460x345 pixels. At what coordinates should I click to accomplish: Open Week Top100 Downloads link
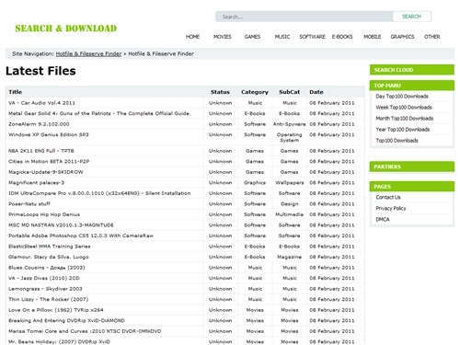(404, 108)
